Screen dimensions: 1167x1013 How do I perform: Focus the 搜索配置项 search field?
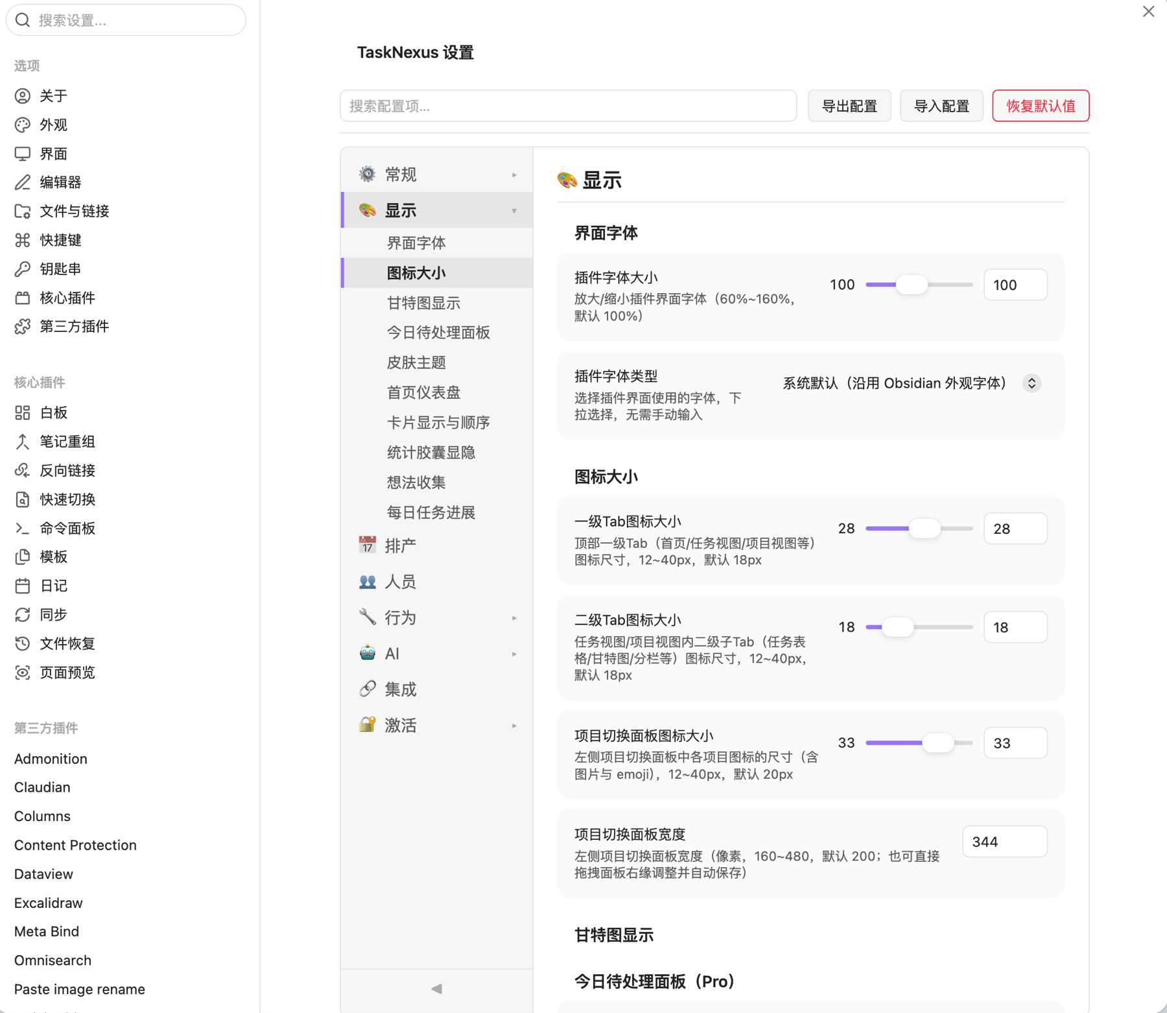click(x=568, y=106)
